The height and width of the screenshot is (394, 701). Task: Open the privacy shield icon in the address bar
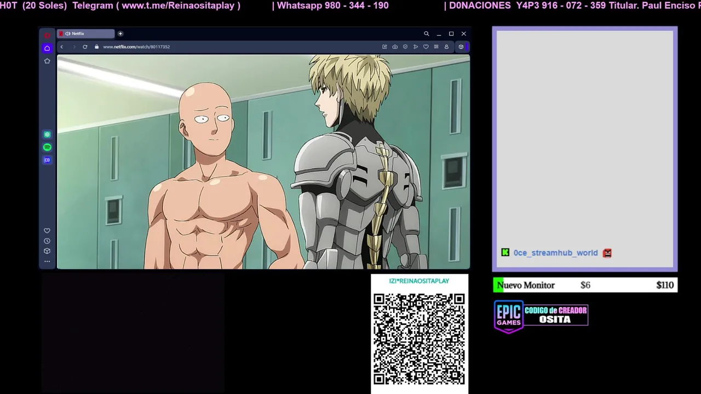pyautogui.click(x=405, y=47)
